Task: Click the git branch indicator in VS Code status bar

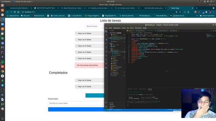Action: (110, 110)
